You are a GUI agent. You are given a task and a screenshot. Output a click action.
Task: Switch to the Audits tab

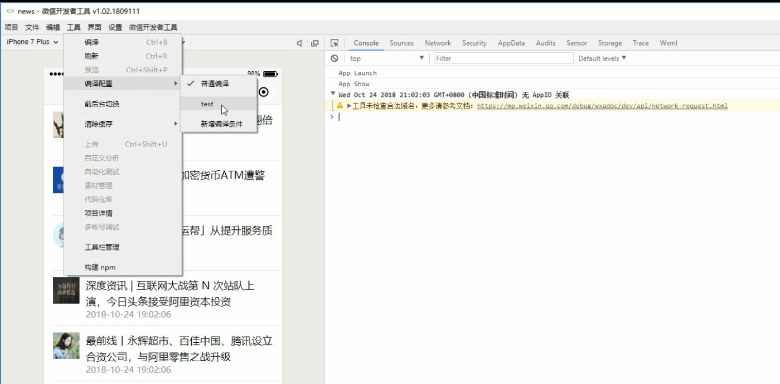point(546,43)
